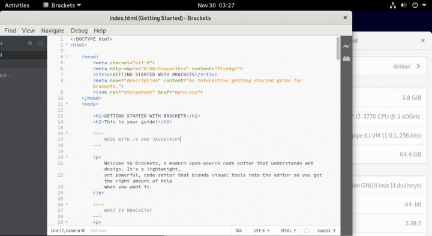Click title tag text GETTING STARTED WITH BRACKETS
Screen dimensions: 432x236
point(154,74)
